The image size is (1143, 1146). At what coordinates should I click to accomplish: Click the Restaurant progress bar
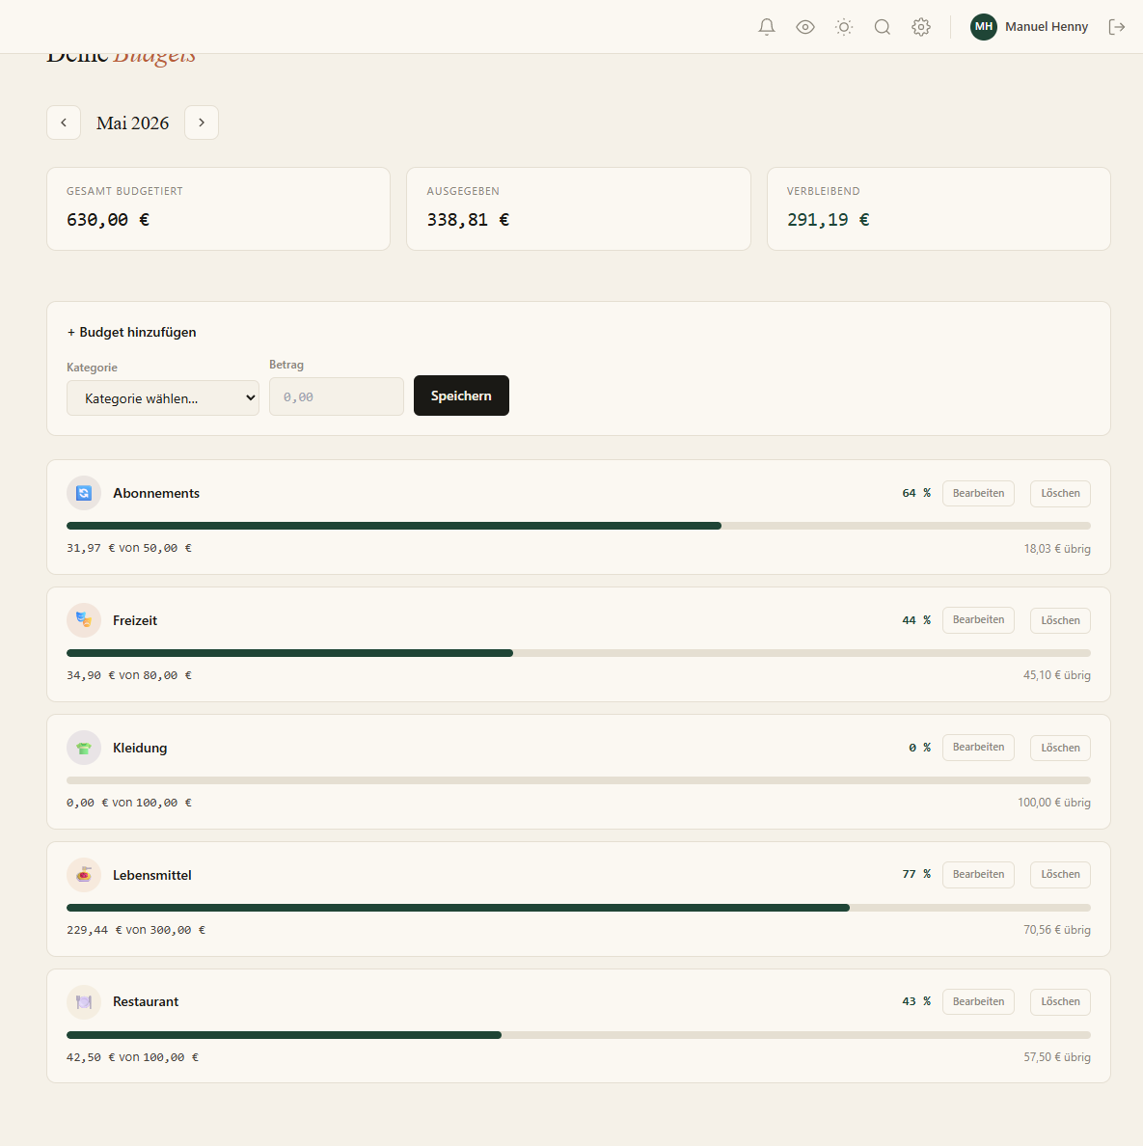578,1035
